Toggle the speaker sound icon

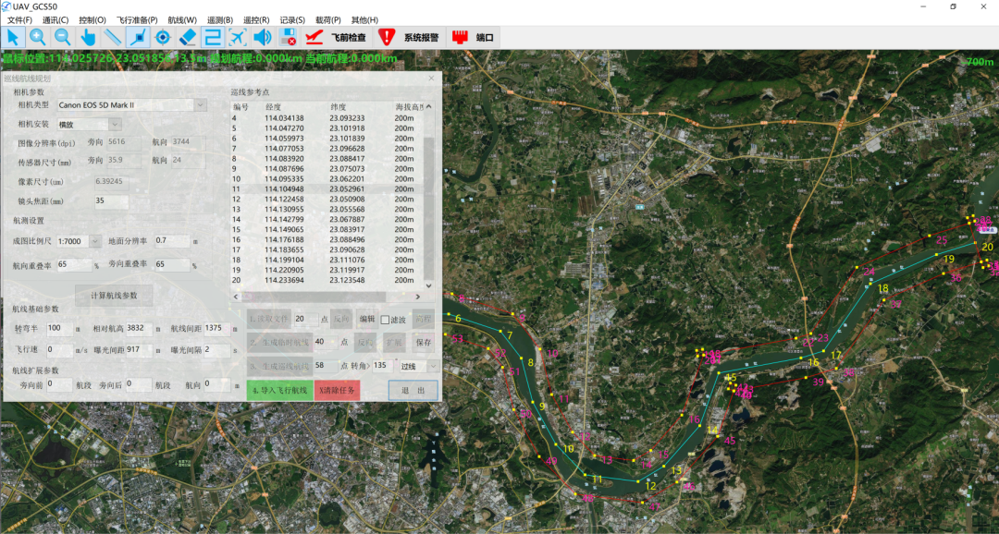pyautogui.click(x=263, y=37)
